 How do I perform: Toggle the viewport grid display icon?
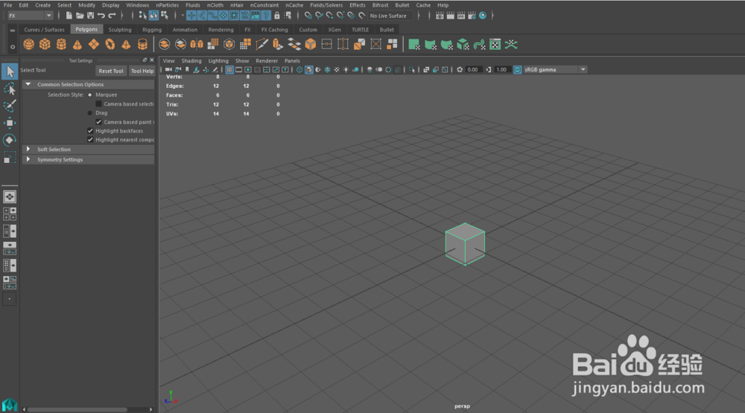tap(229, 70)
